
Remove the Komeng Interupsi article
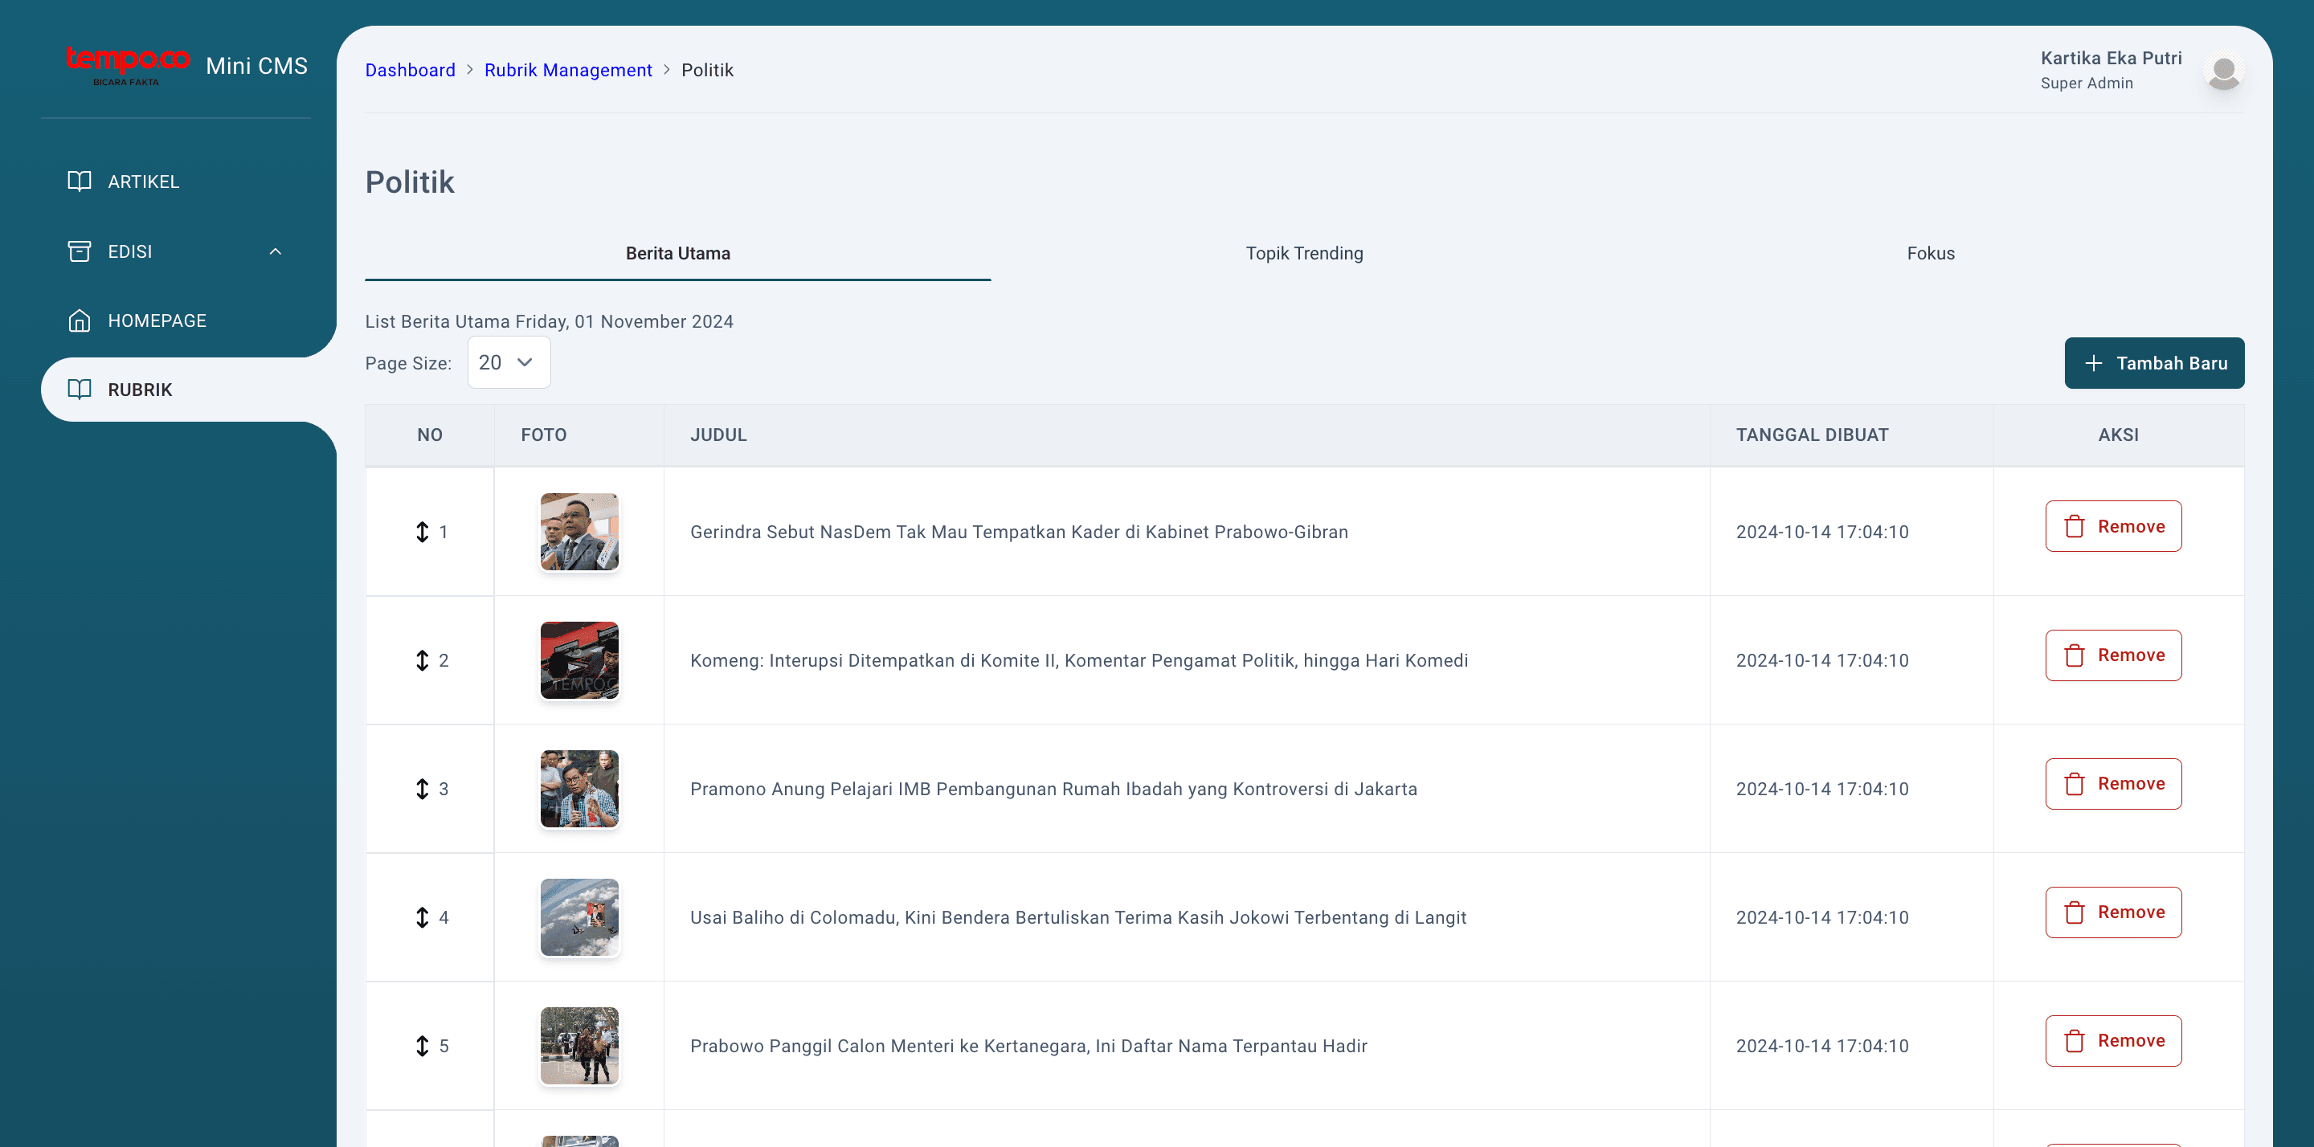[x=2113, y=655]
